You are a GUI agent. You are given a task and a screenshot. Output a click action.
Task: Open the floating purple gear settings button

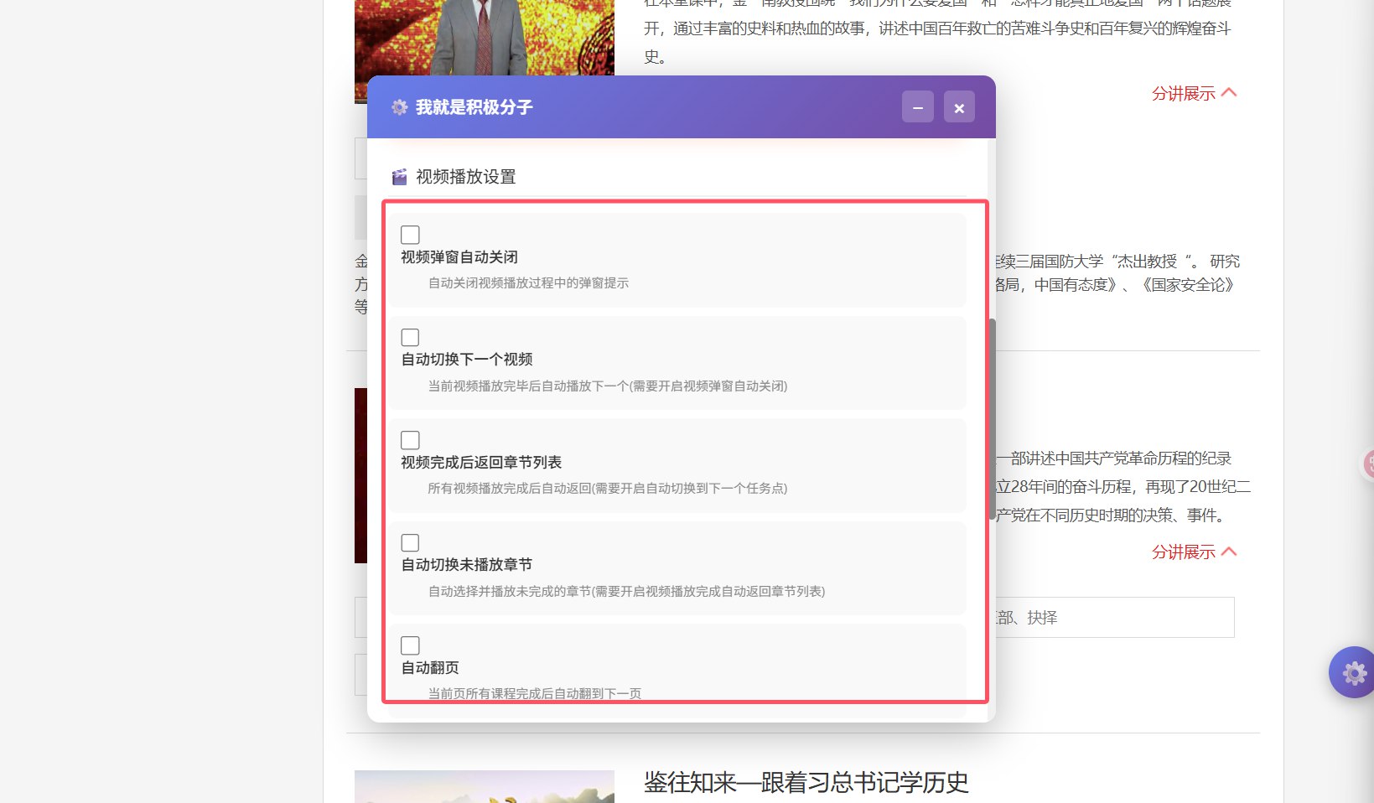point(1352,672)
